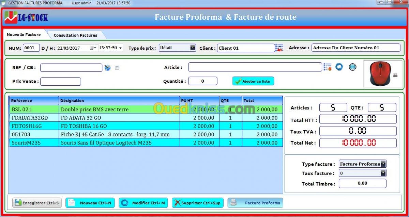Print using the Facture Proforma button
The width and height of the screenshot is (409, 217).
(255, 203)
